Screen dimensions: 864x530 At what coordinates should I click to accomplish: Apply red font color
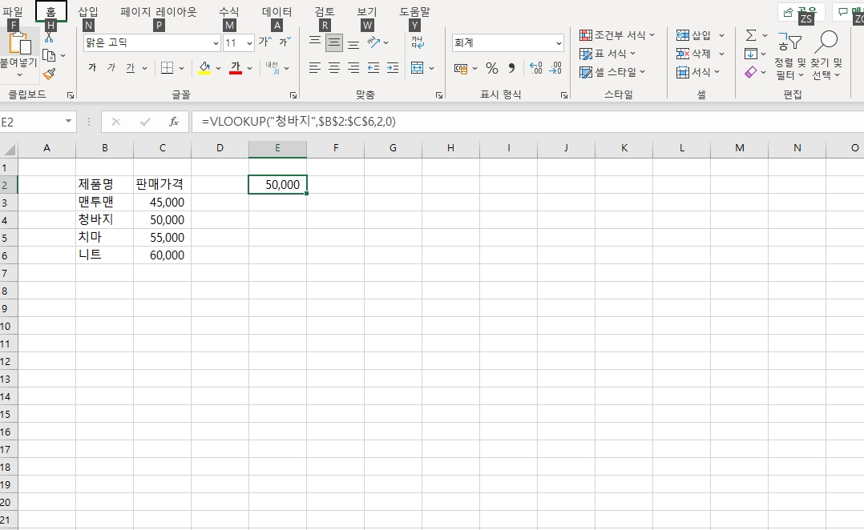236,68
